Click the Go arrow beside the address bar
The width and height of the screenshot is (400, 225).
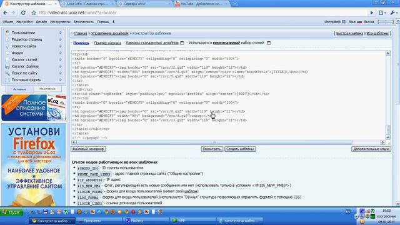pos(372,12)
